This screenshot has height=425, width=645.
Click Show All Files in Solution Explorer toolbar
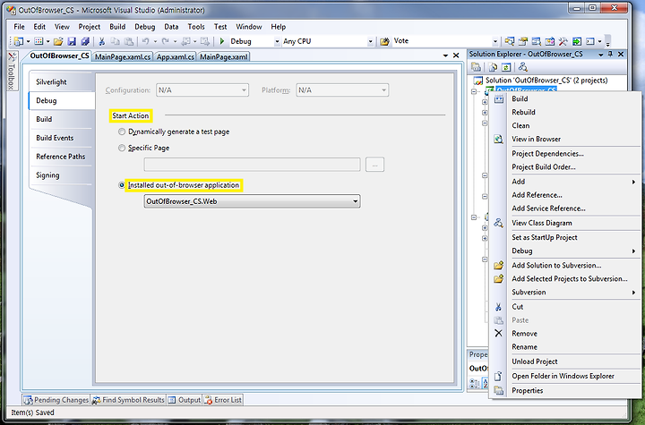point(493,67)
